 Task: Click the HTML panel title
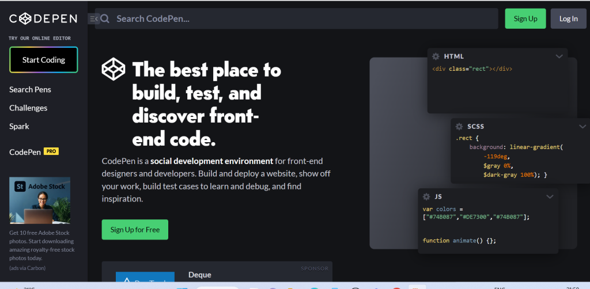[x=454, y=56]
